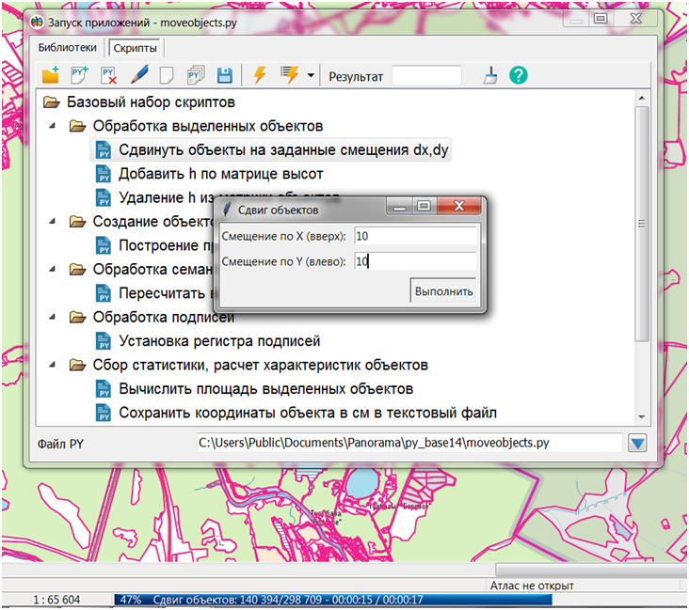This screenshot has width=689, height=610.
Task: Open dropdown arrow next to run list icon
Action: (312, 75)
